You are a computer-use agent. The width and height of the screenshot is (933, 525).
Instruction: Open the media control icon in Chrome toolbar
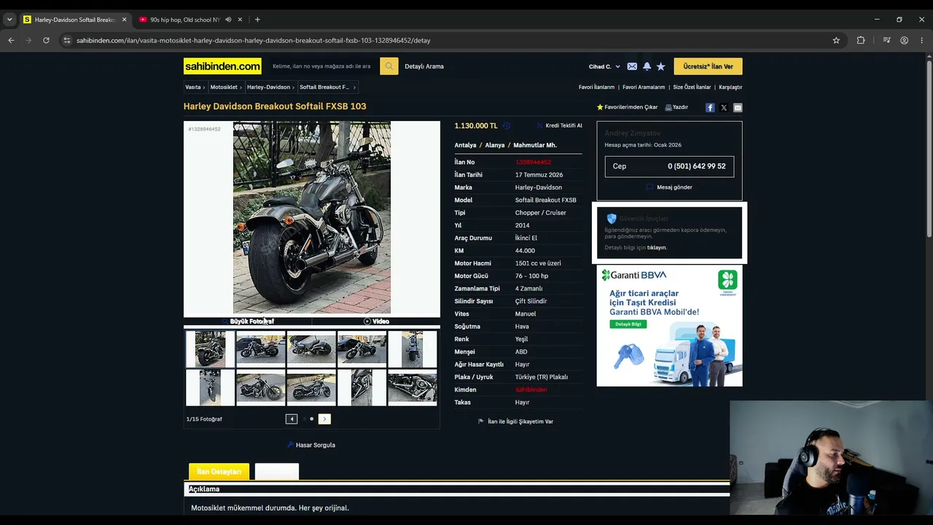886,40
